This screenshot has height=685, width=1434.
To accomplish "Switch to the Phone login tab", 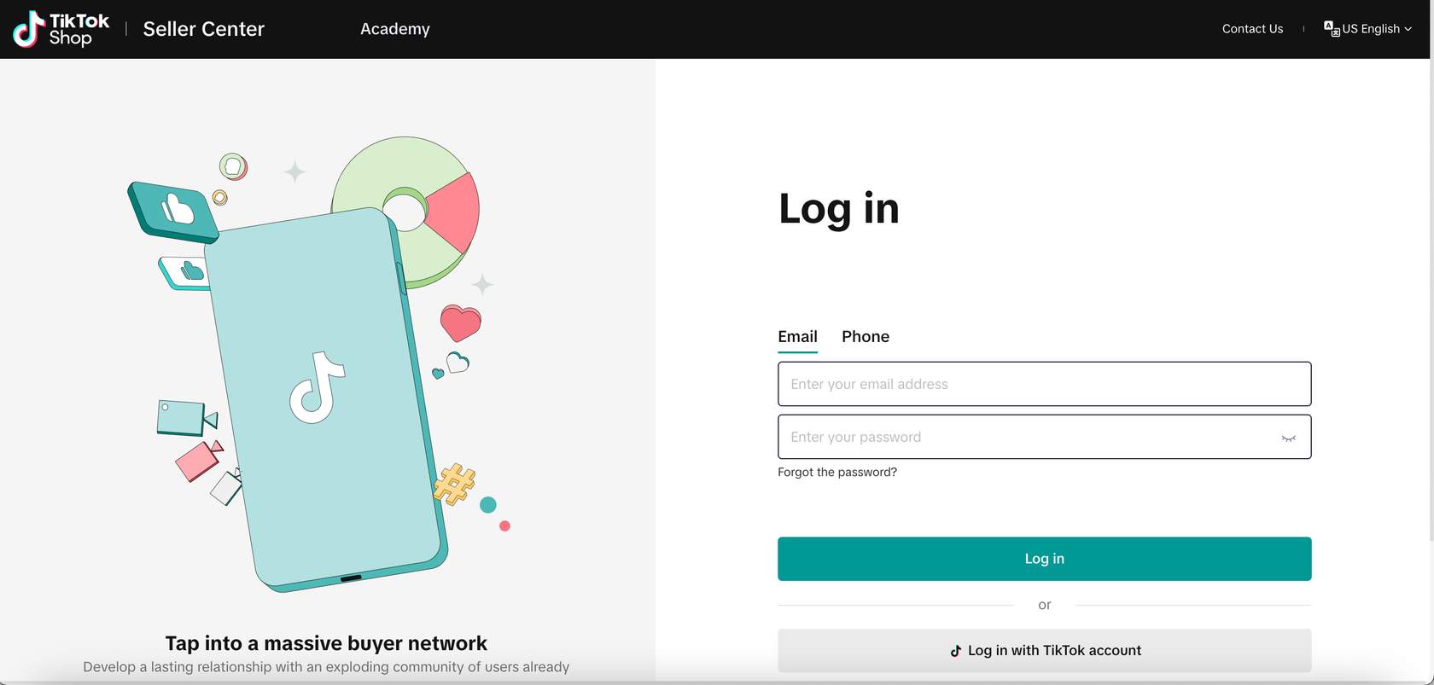I will pos(866,337).
